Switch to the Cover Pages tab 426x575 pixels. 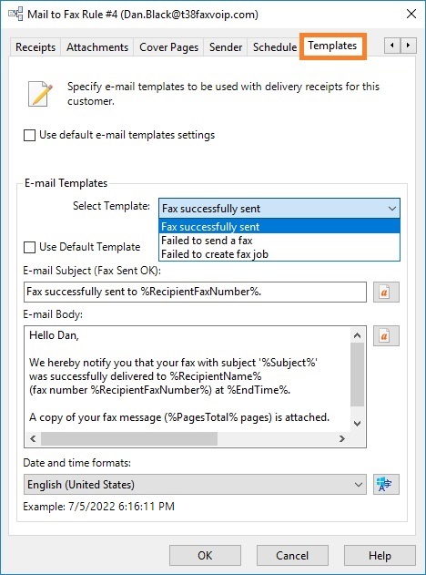(169, 47)
